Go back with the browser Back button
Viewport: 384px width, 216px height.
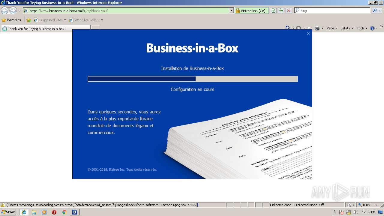coord(5,11)
